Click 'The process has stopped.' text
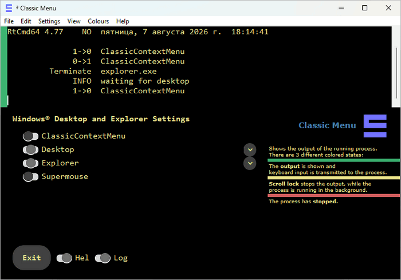 click(303, 202)
